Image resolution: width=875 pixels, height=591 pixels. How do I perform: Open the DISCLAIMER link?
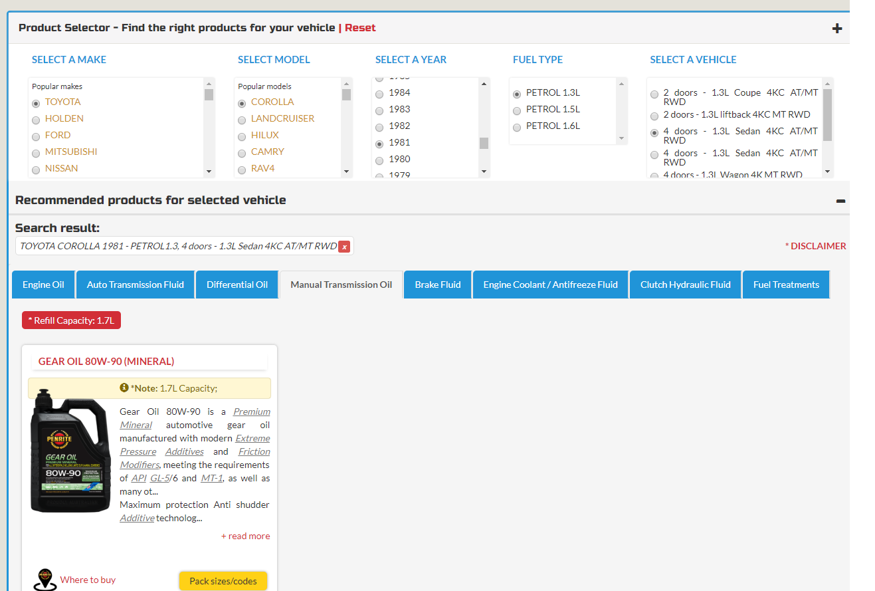[x=816, y=246]
